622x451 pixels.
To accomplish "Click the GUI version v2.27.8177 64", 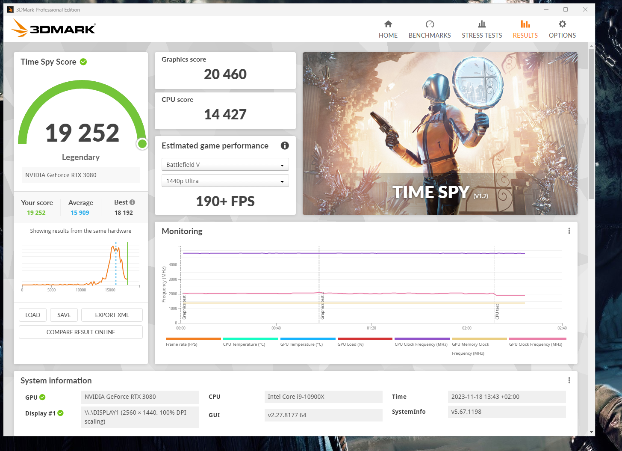I will [x=324, y=415].
